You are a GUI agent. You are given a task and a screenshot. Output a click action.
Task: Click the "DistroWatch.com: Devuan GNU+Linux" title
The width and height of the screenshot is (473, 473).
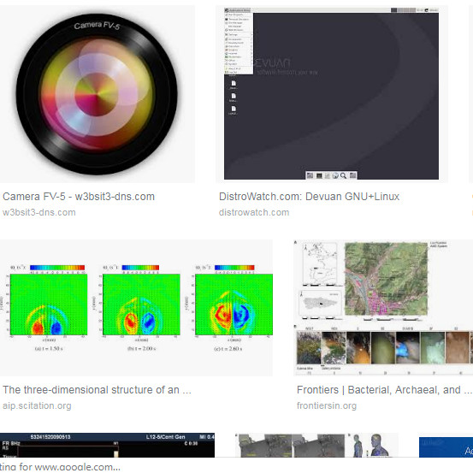pyautogui.click(x=309, y=197)
